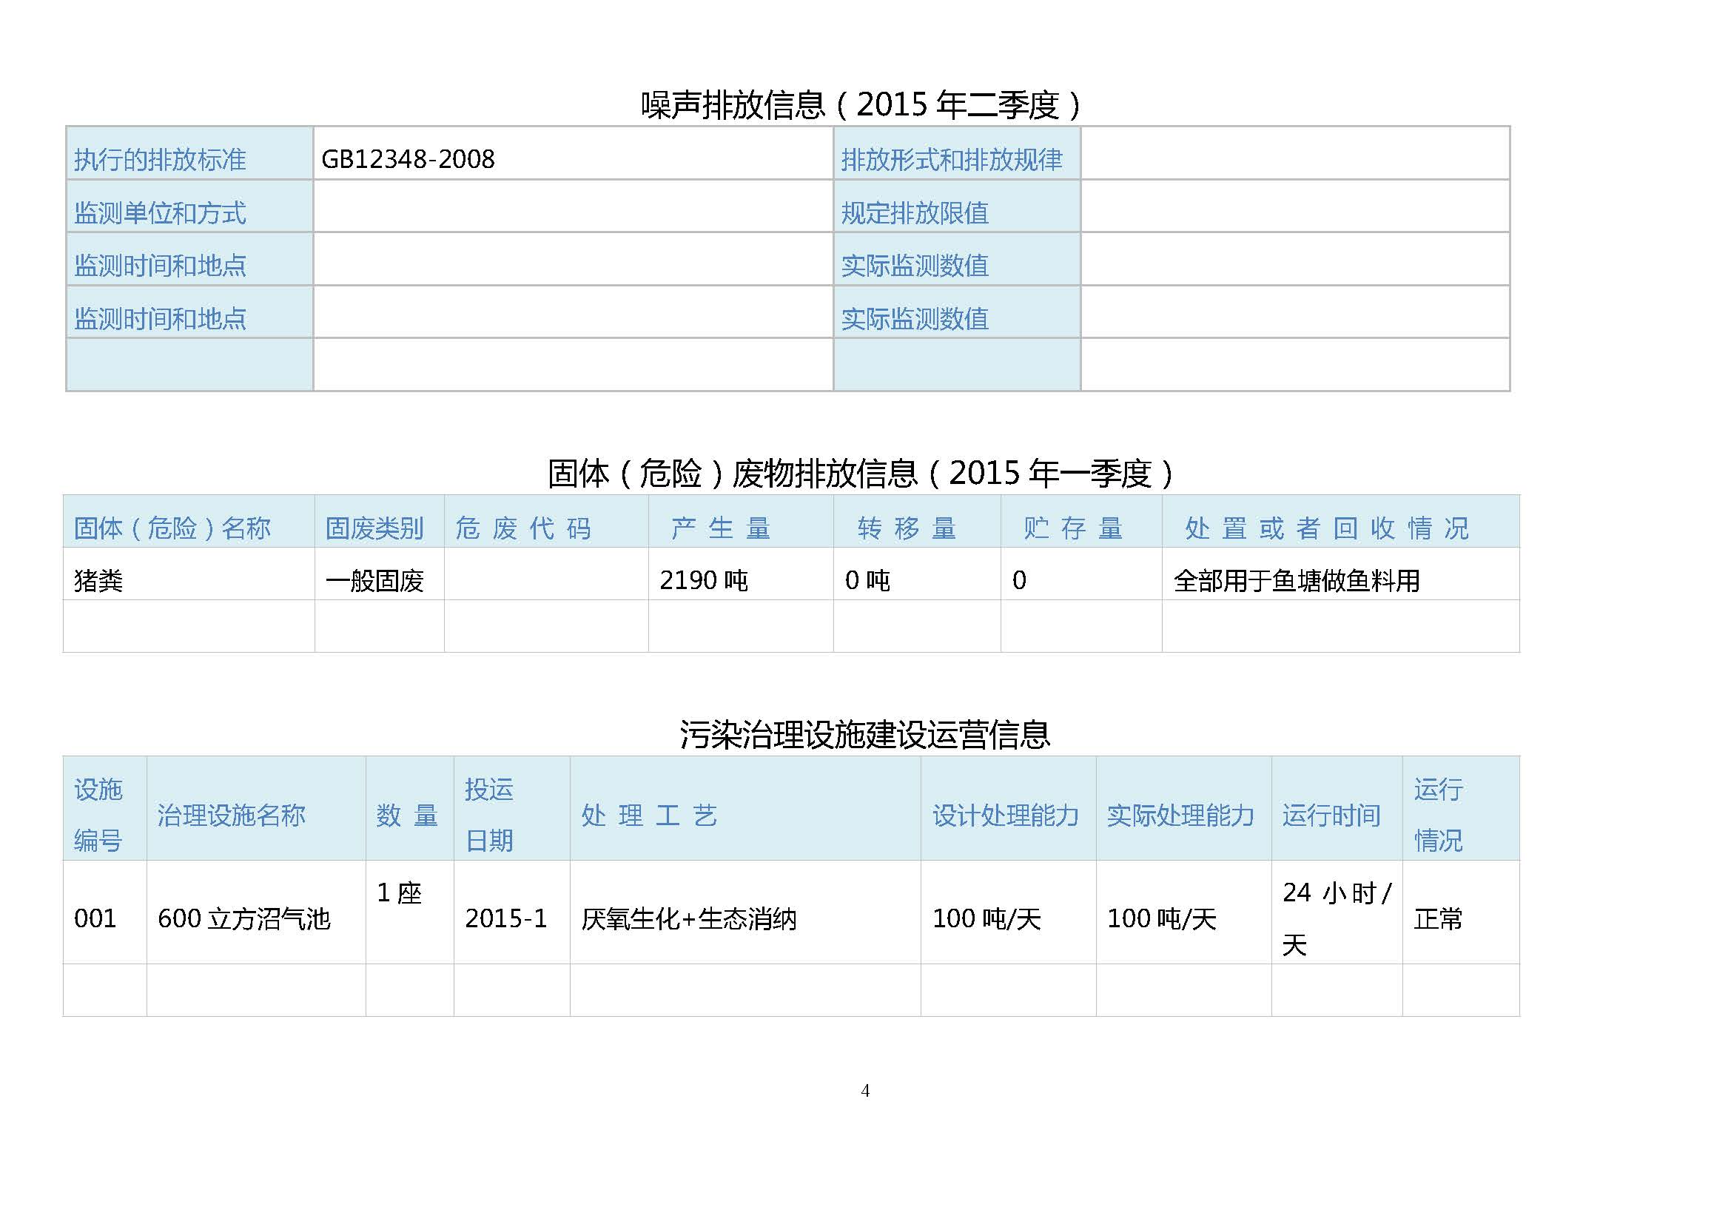Select the quantity 1 座
This screenshot has height=1224, width=1731.
[399, 892]
